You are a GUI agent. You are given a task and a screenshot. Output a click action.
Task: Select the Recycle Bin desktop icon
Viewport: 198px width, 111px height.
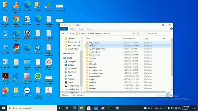click(x=5, y=63)
